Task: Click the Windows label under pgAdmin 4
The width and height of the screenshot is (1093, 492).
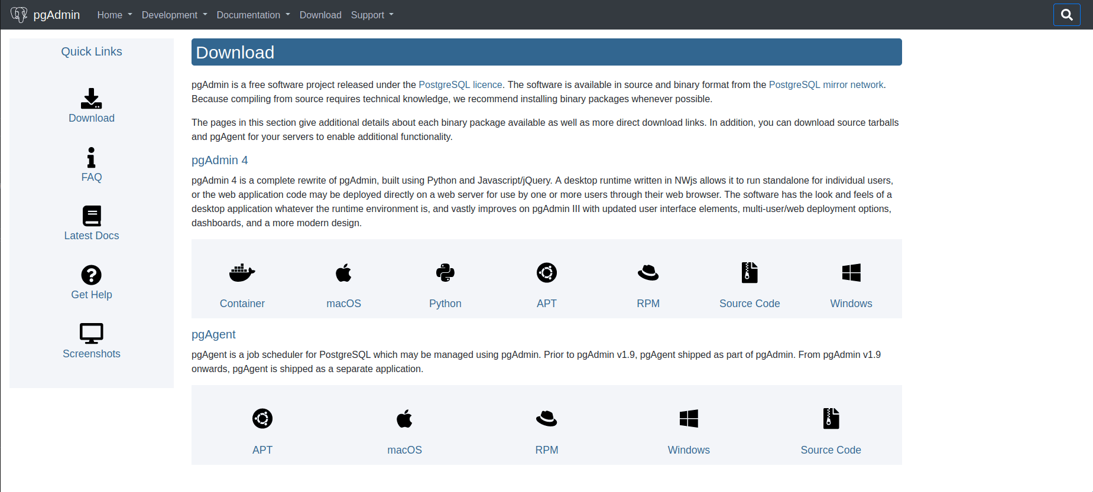Action: (851, 304)
